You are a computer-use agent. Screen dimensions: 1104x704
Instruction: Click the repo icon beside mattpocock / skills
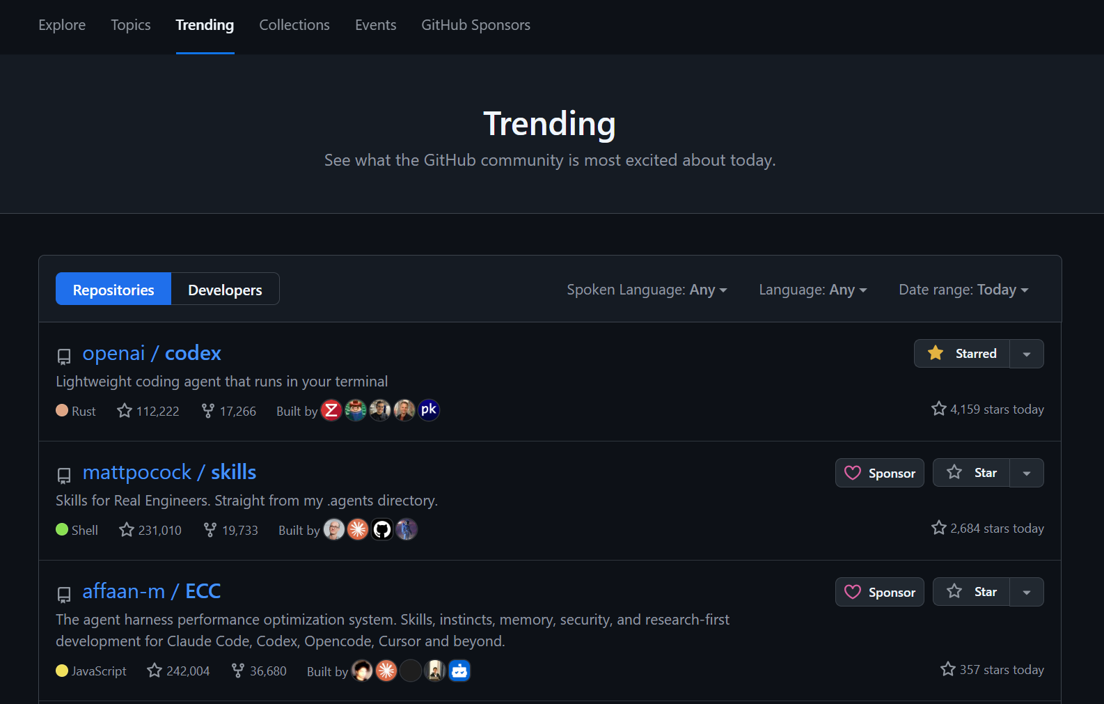point(64,476)
